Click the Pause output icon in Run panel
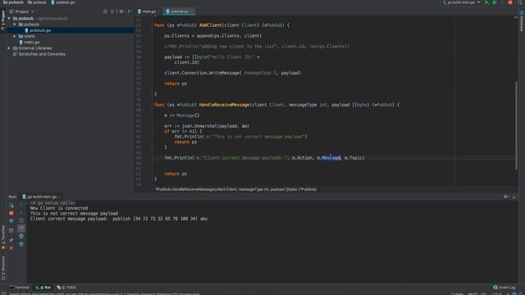This screenshot has width=525, height=295. tap(11, 221)
